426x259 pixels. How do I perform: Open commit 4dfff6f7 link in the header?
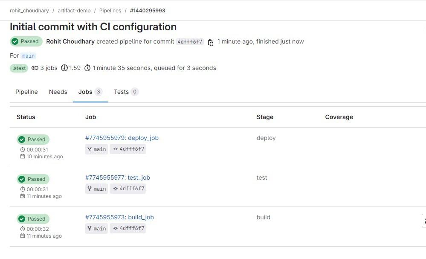(x=190, y=42)
